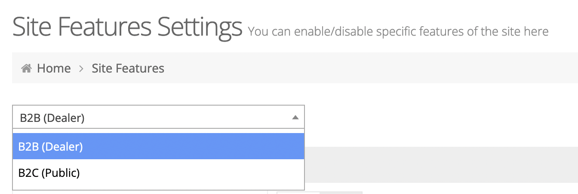Collapse the B2B (Dealer) site type combo box

coord(158,117)
